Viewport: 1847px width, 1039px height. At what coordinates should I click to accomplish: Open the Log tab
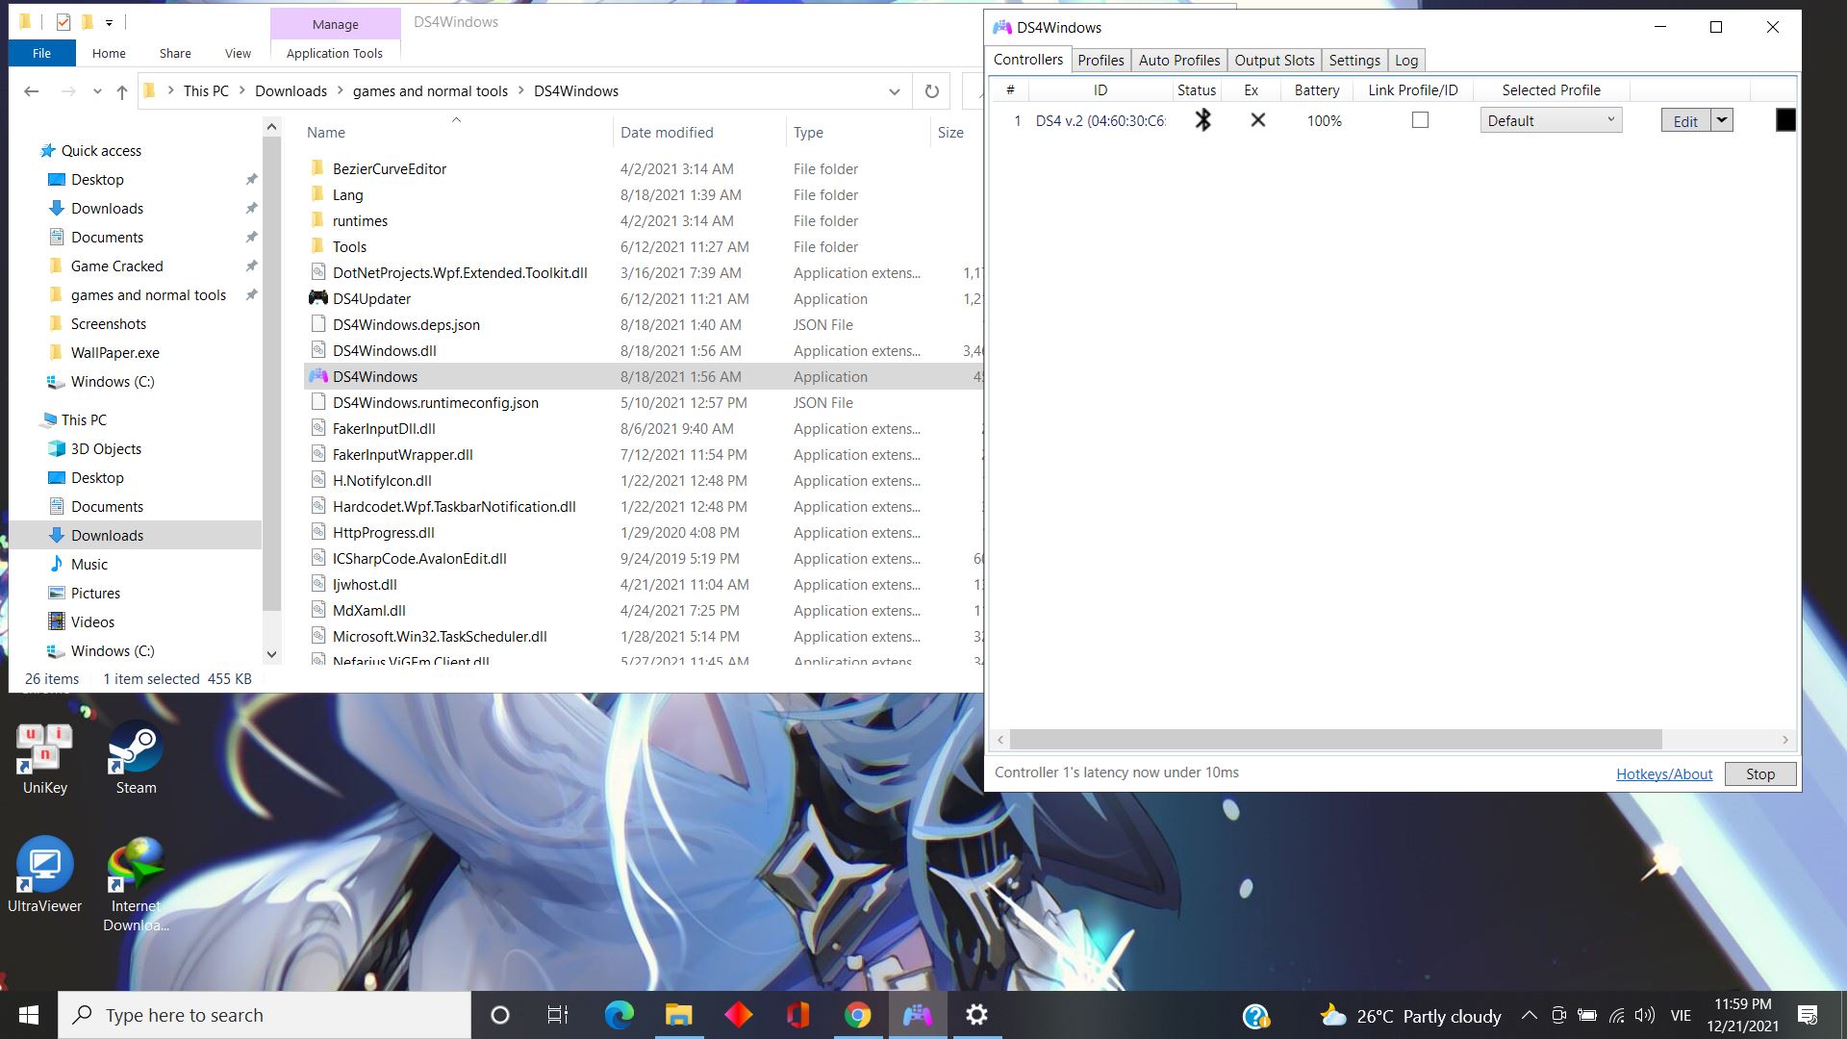[x=1405, y=60]
